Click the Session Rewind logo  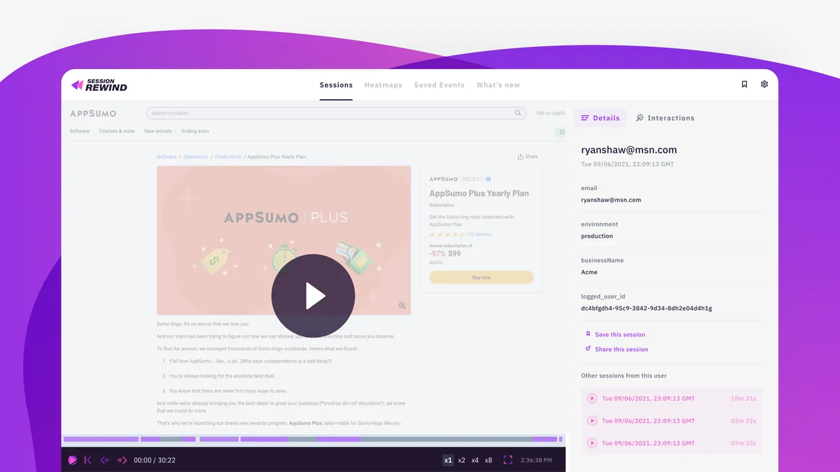point(99,85)
